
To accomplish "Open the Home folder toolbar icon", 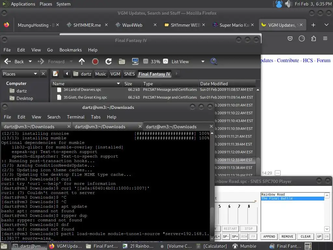I will 122,62.
